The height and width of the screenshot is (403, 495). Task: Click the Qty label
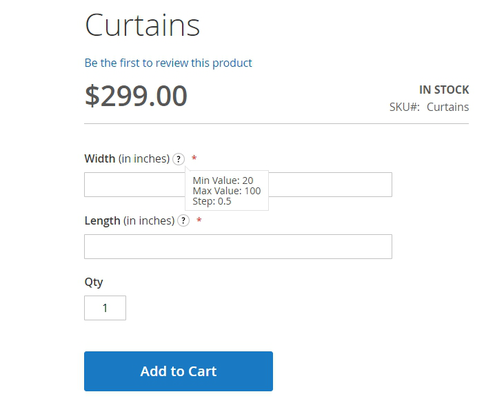[94, 282]
